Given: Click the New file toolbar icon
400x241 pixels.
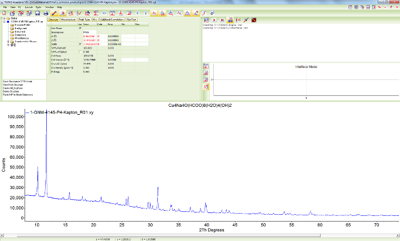Looking at the screenshot, I should point(4,12).
